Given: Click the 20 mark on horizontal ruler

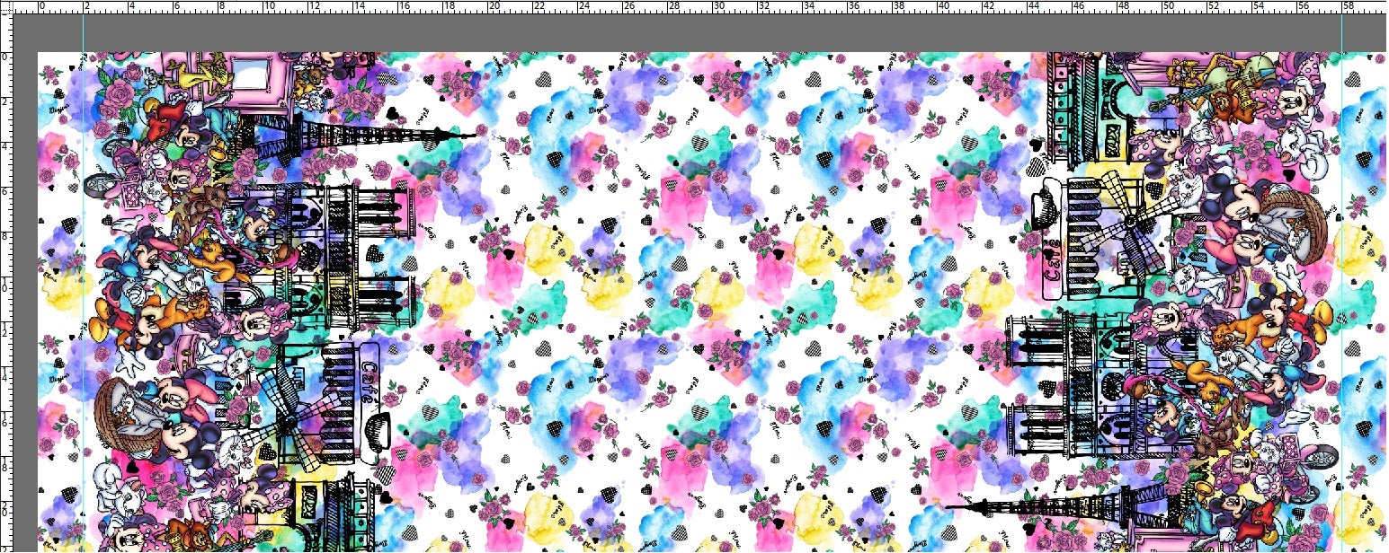Looking at the screenshot, I should [x=491, y=6].
